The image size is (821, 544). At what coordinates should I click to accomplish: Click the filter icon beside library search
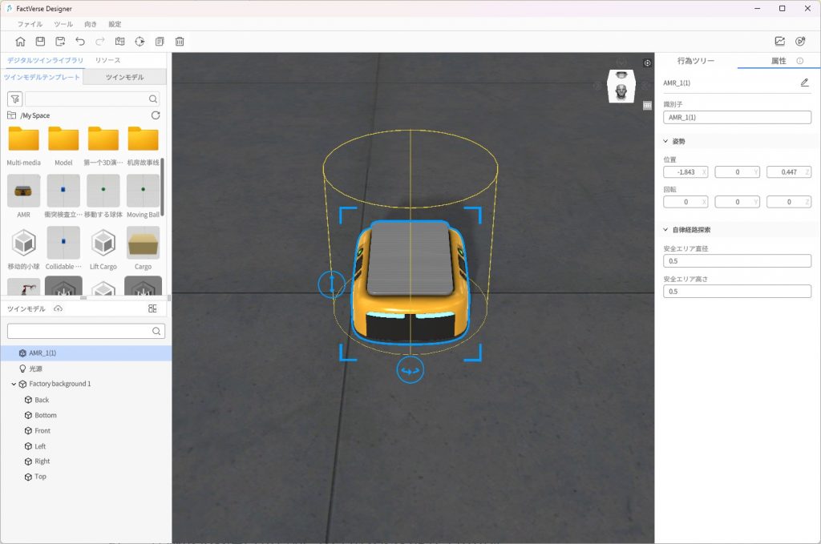tap(14, 99)
